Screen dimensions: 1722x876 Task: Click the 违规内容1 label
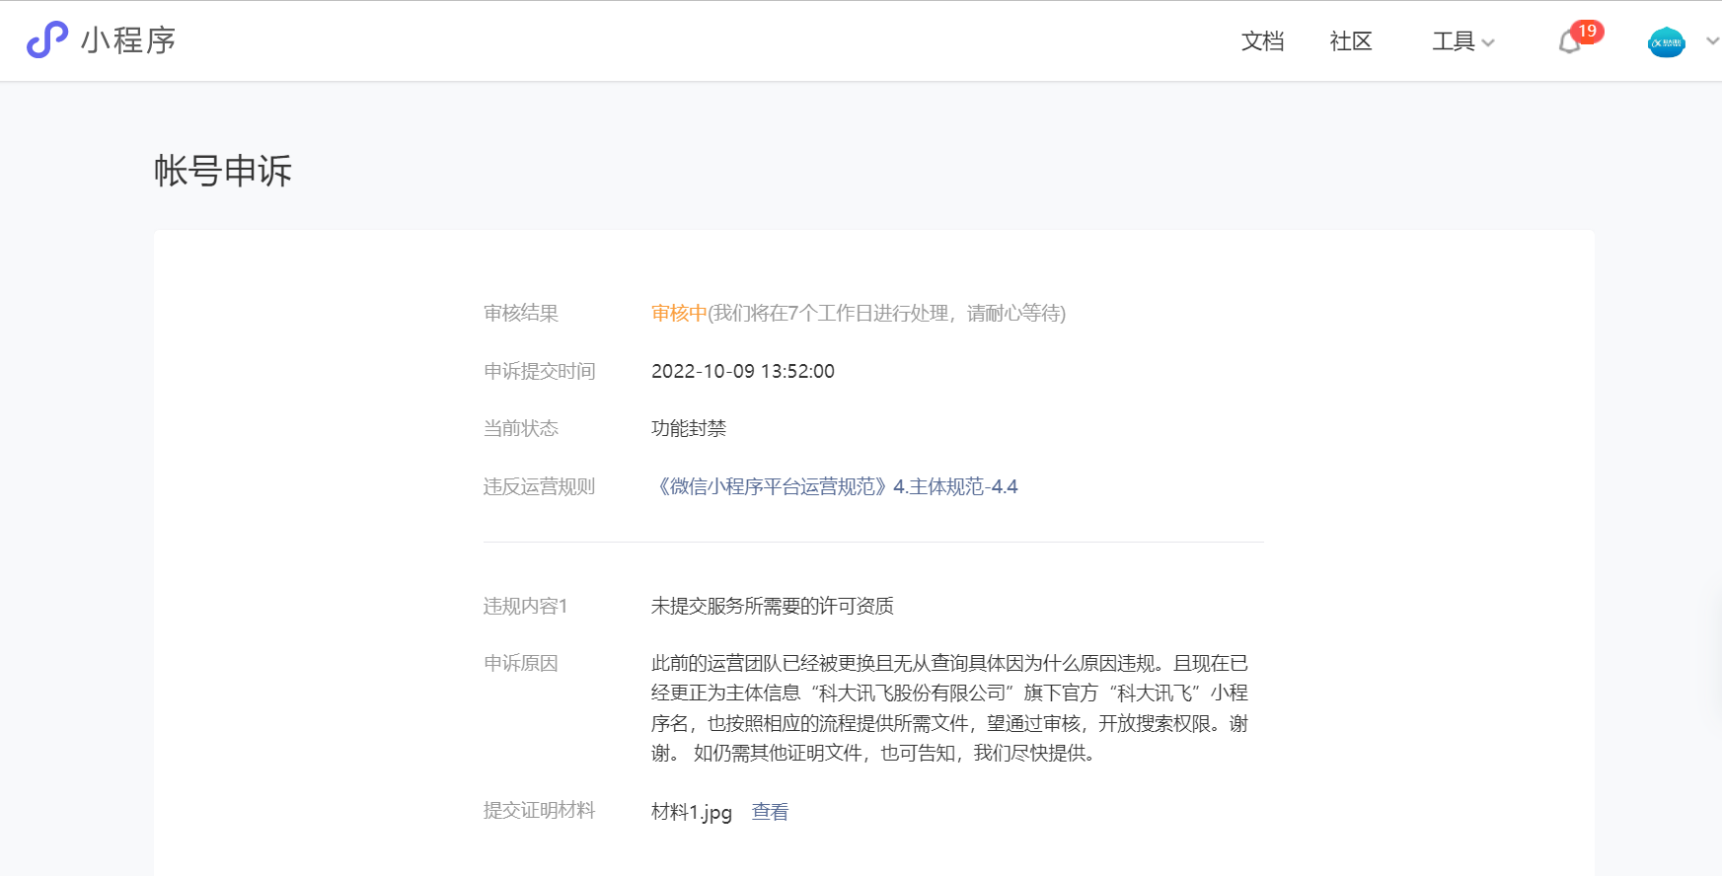tap(526, 606)
